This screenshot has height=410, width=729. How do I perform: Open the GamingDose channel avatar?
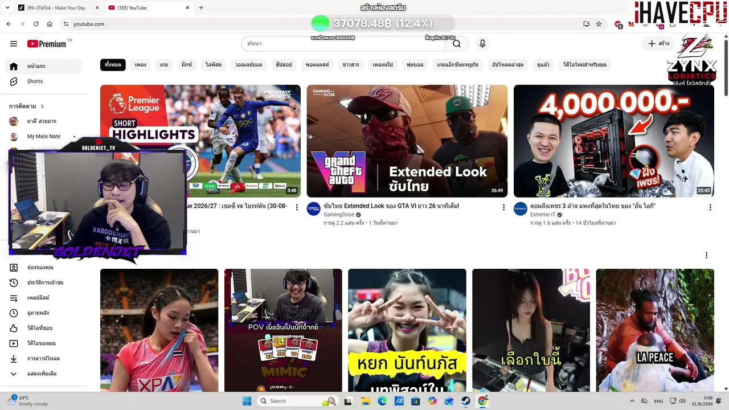click(314, 208)
